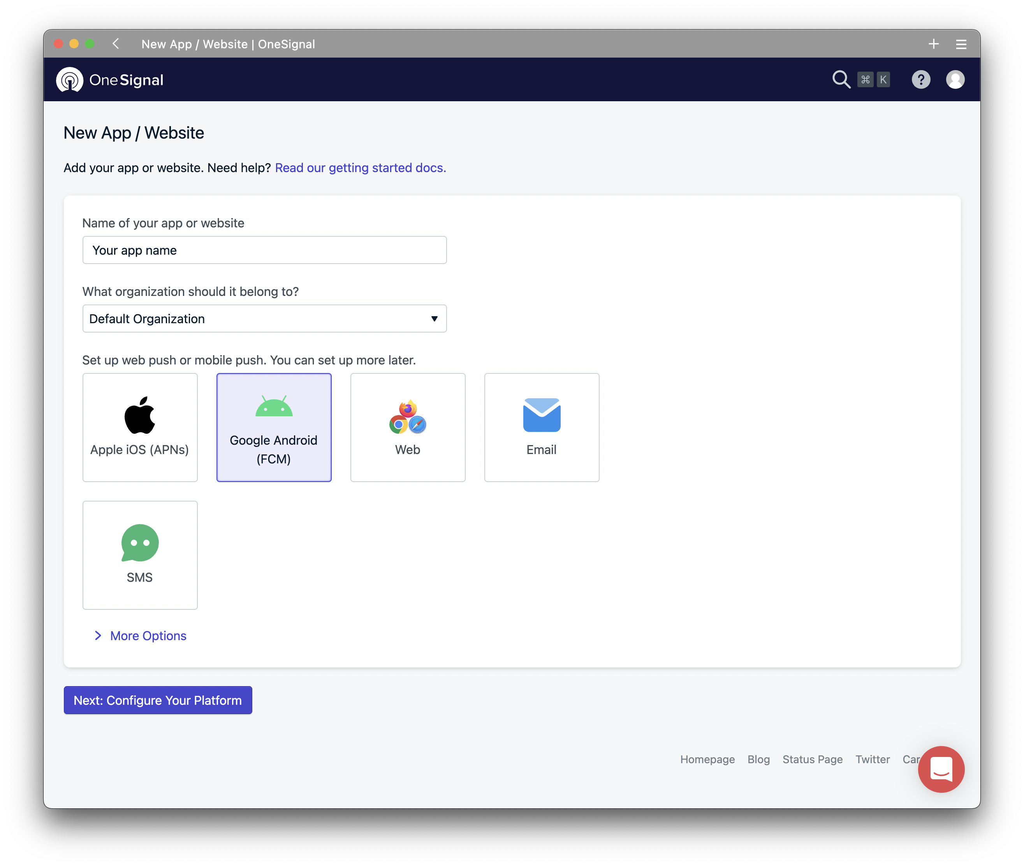The width and height of the screenshot is (1024, 866).
Task: Open the Status Page footer link
Action: coord(812,759)
